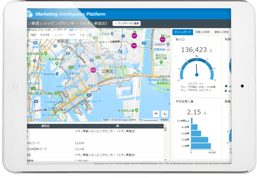Click the dark navy legend swatch

pos(226,86)
